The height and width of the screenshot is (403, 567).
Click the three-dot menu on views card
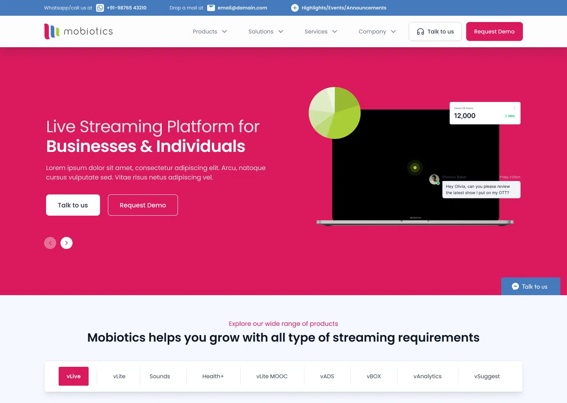514,108
